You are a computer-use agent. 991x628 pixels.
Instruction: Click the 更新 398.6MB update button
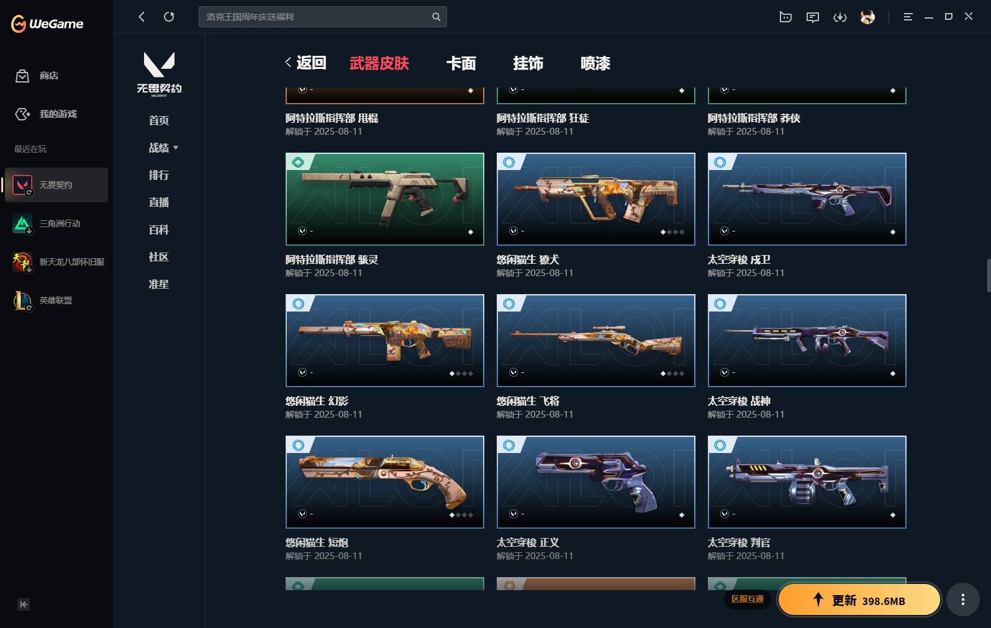859,599
